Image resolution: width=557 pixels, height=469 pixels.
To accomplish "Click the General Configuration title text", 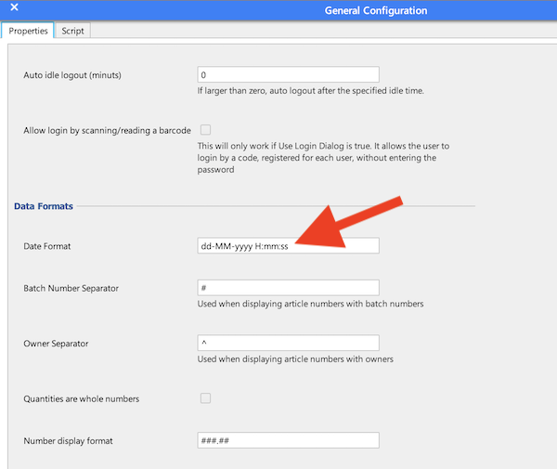I will [376, 10].
